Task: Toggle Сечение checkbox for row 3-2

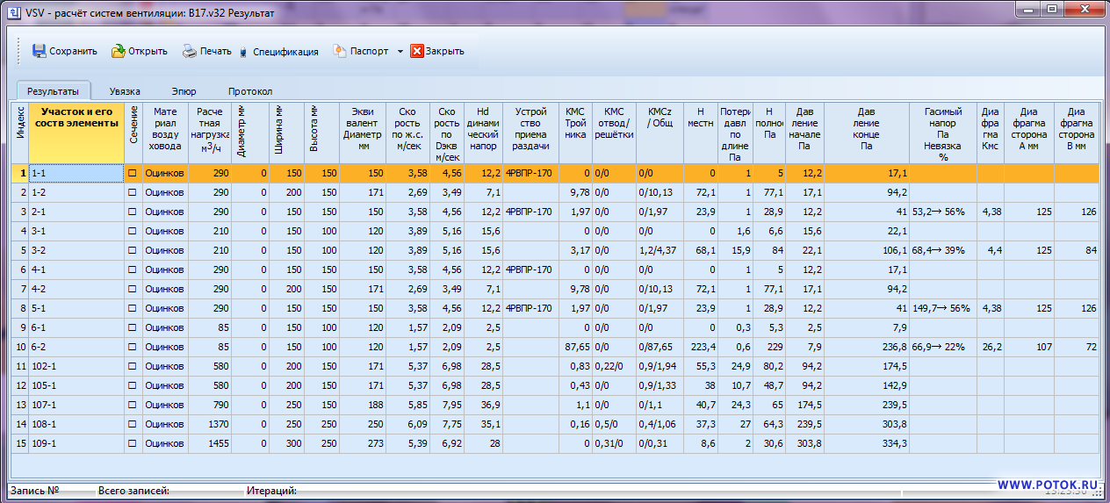Action: [x=133, y=251]
